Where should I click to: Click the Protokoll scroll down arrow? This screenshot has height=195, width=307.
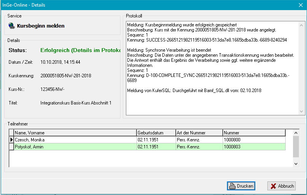[301, 111]
